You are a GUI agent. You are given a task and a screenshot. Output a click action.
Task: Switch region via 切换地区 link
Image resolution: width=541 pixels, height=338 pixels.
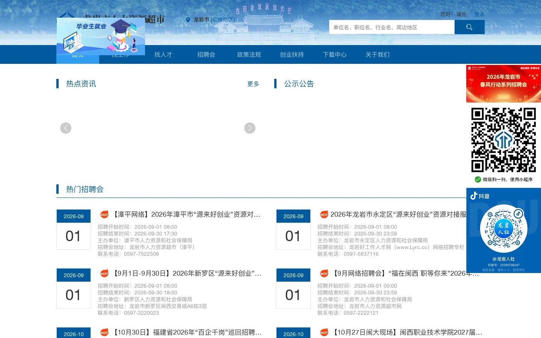pos(222,20)
